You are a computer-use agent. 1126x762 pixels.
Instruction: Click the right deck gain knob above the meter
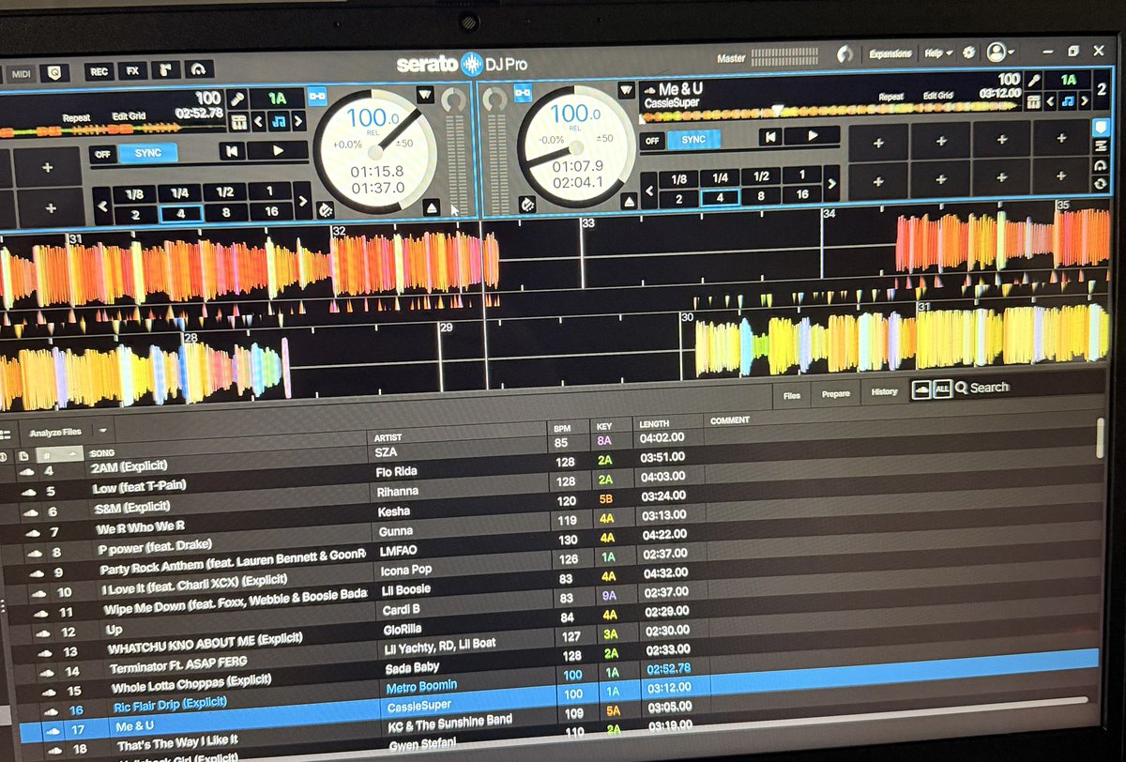pos(495,99)
